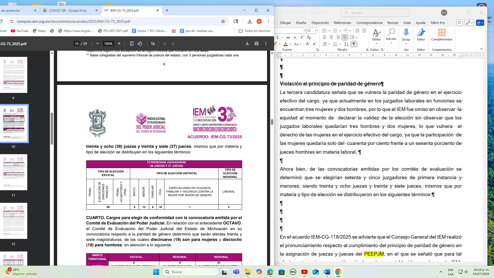This screenshot has width=494, height=278.
Task: Center align text in Word
Action: point(331,37)
